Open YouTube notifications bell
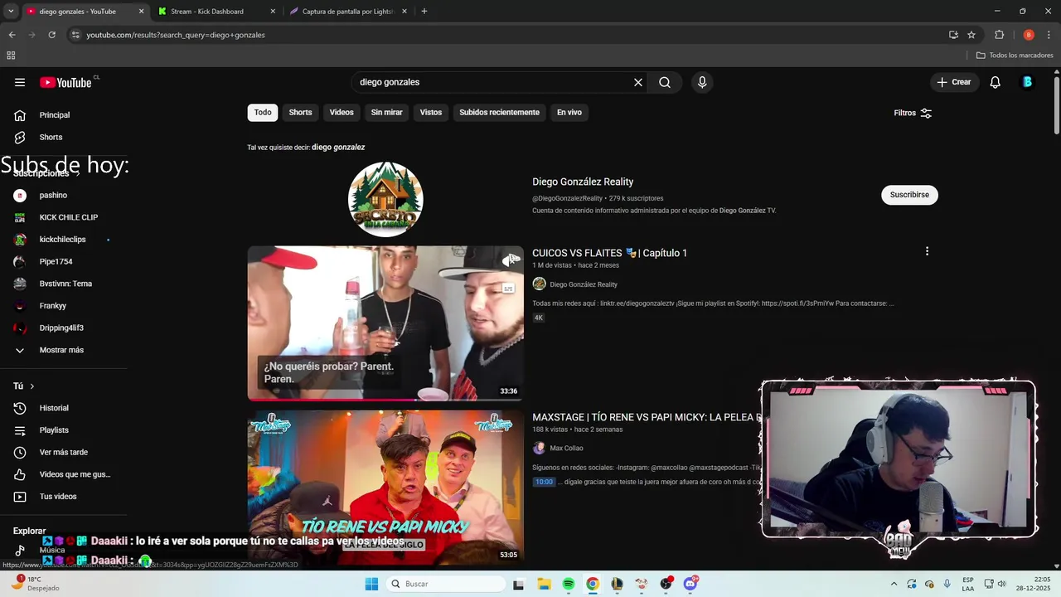The height and width of the screenshot is (597, 1061). [996, 82]
